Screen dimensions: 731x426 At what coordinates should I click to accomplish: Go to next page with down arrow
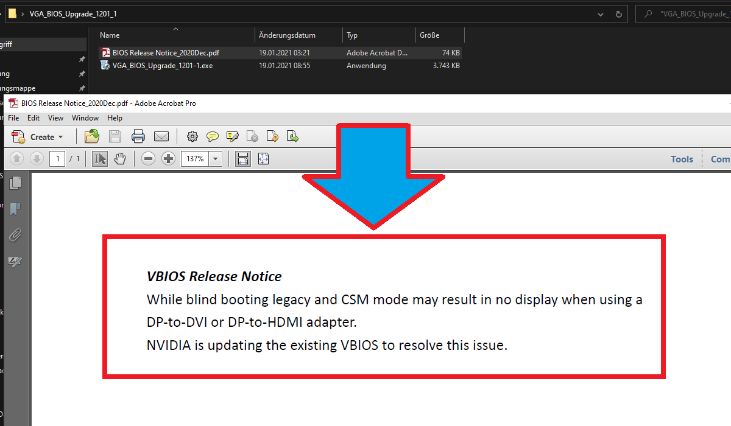[x=37, y=159]
